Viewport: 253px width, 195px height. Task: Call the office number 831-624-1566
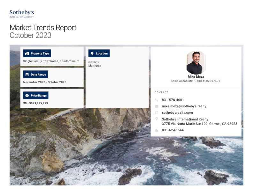[173, 130]
